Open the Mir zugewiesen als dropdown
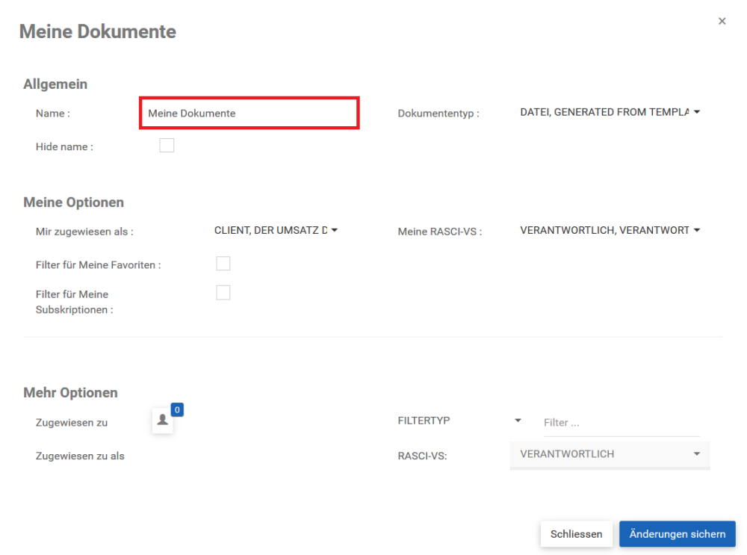The height and width of the screenshot is (555, 747). pyautogui.click(x=276, y=230)
